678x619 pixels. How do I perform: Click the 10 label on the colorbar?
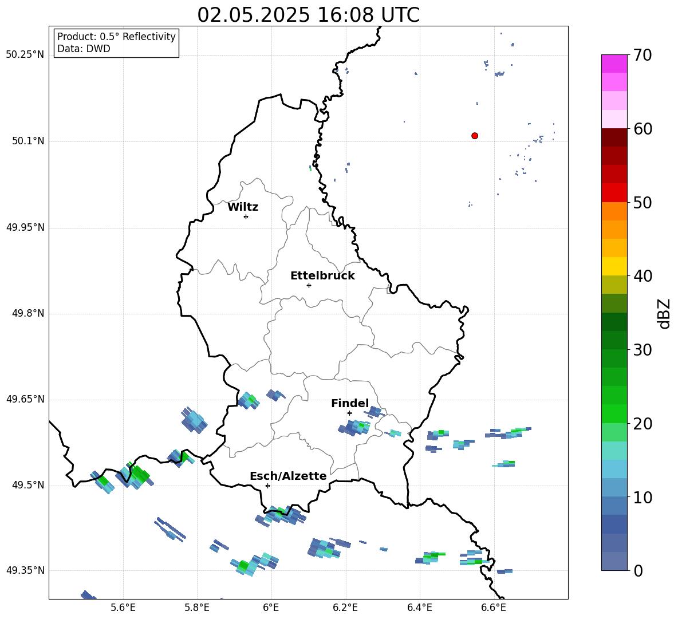[x=643, y=498]
